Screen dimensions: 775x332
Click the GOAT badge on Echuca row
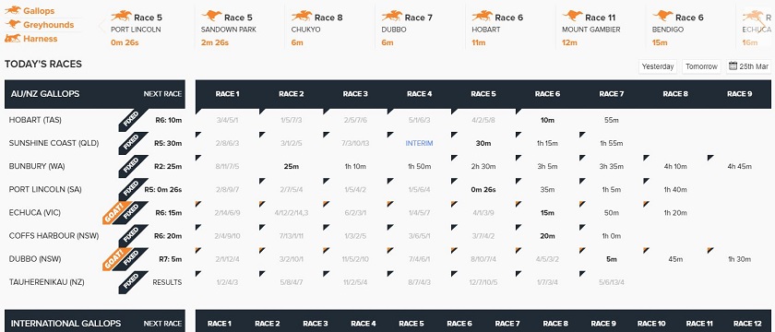tap(116, 212)
